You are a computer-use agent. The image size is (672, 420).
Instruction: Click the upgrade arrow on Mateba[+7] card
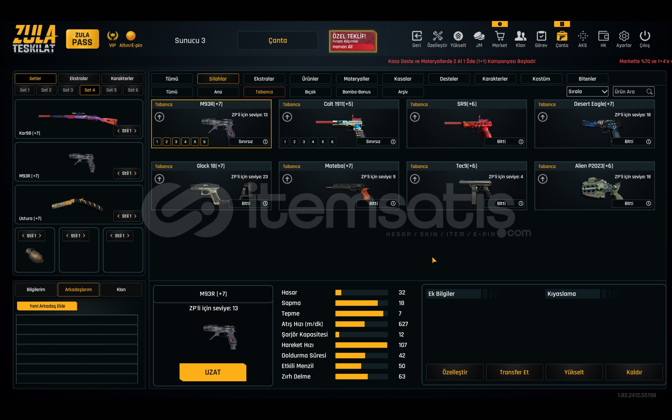(x=287, y=178)
